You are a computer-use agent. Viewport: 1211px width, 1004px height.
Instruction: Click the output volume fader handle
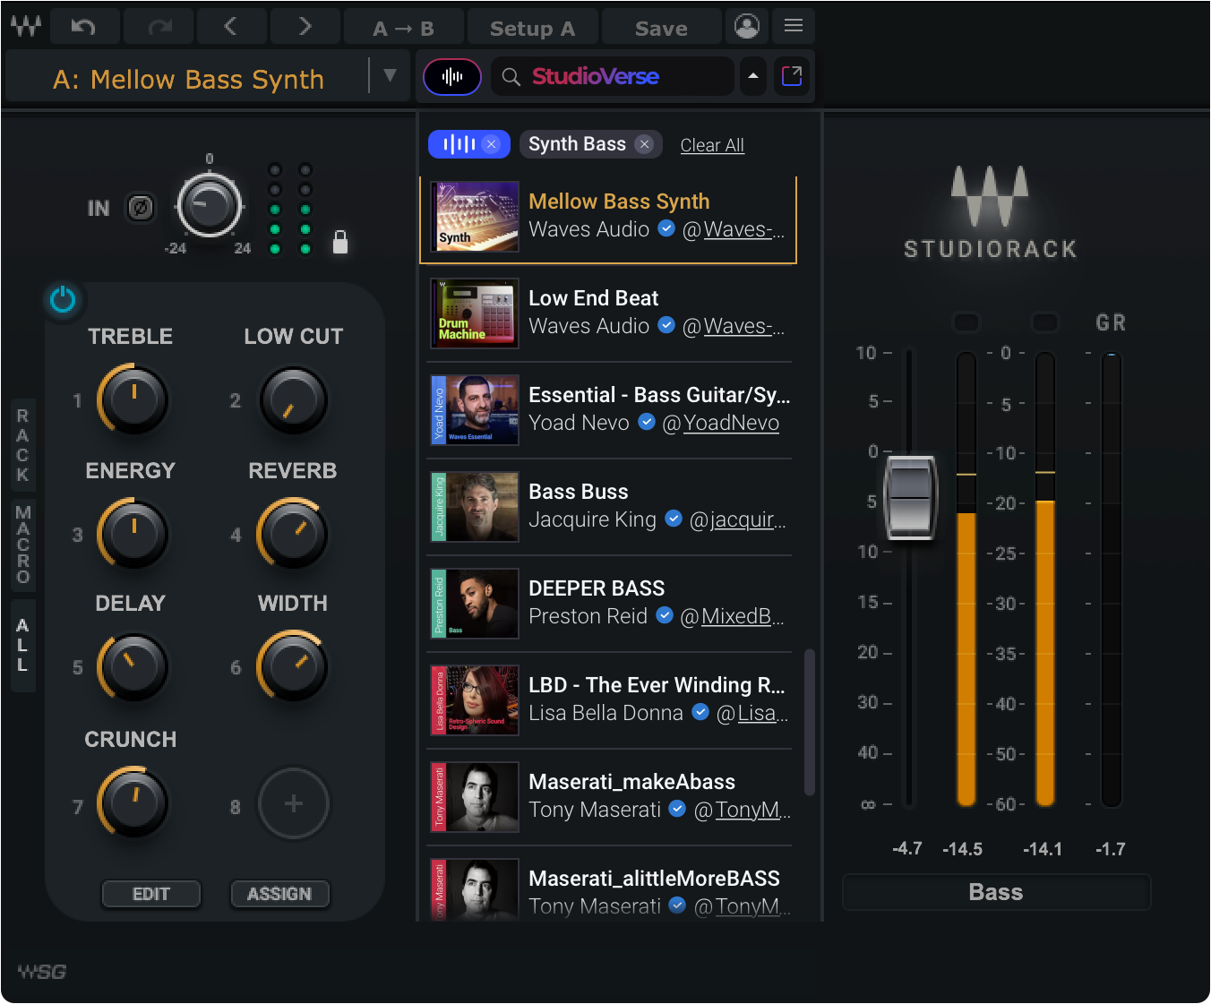pos(910,497)
